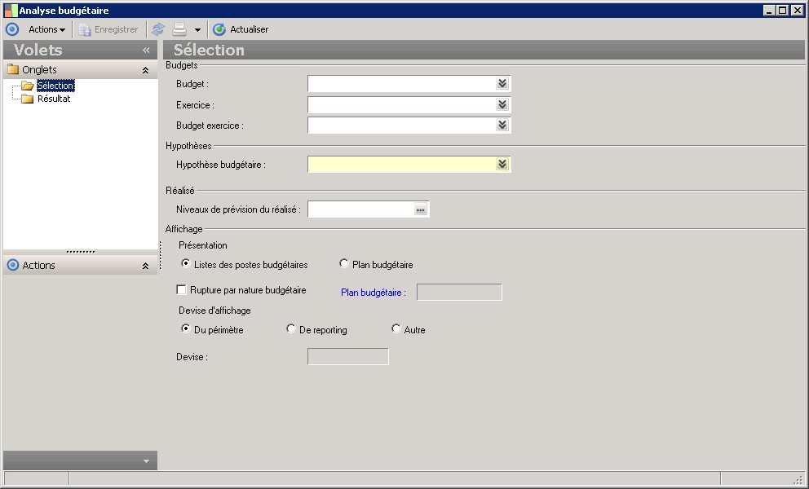
Task: Select De reporting currency radio
Action: click(x=291, y=328)
